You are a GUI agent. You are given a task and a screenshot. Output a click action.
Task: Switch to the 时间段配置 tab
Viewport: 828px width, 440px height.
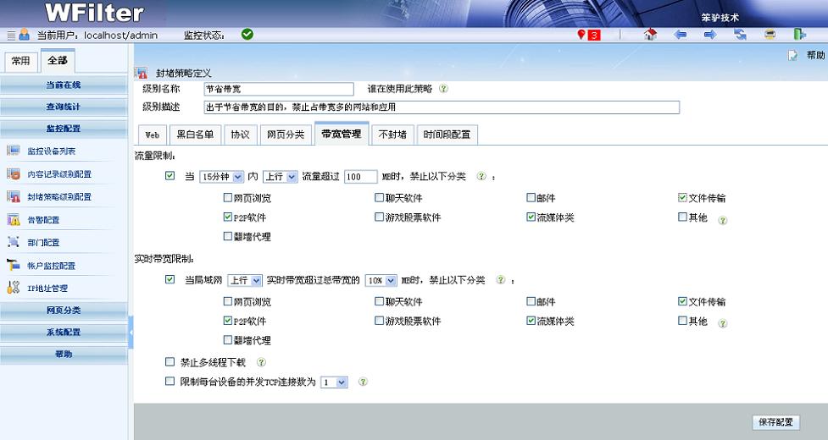(x=447, y=135)
